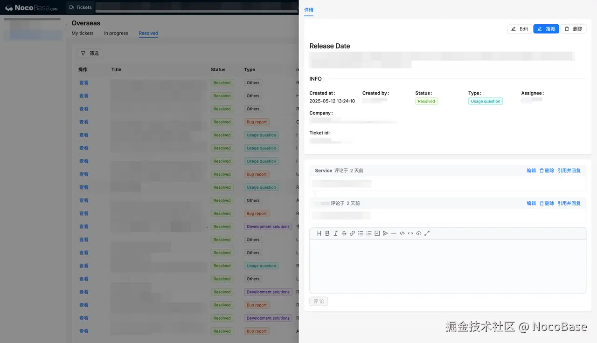Screen dimensions: 597x343
Task: Insert a hyperlink using the link icon
Action: coord(352,233)
